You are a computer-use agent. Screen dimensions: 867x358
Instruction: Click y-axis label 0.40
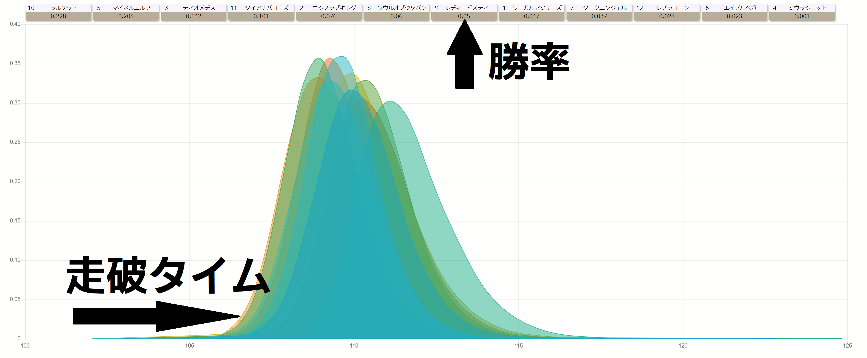pyautogui.click(x=15, y=24)
